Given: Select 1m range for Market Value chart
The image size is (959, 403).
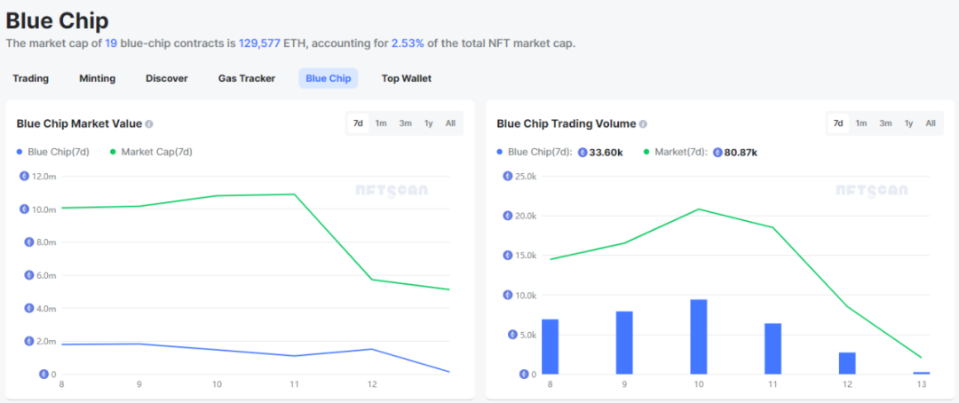Looking at the screenshot, I should [x=381, y=123].
